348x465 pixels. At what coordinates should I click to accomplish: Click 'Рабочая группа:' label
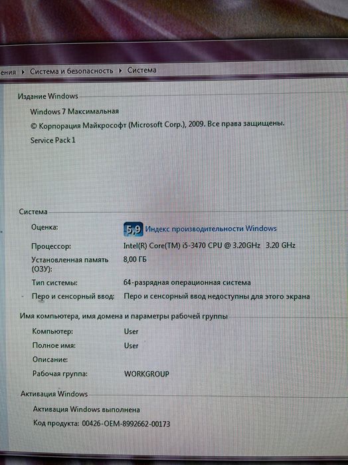click(60, 374)
